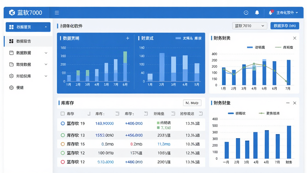Toggle the blue legend swatch in the bottom-right chart
Viewport: 307px width, 173px height.
231,113
